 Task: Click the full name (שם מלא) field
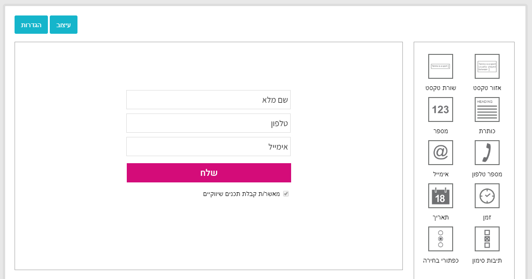coord(208,99)
